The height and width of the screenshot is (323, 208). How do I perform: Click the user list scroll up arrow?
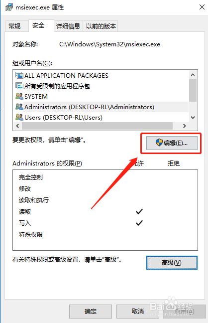[x=193, y=75]
